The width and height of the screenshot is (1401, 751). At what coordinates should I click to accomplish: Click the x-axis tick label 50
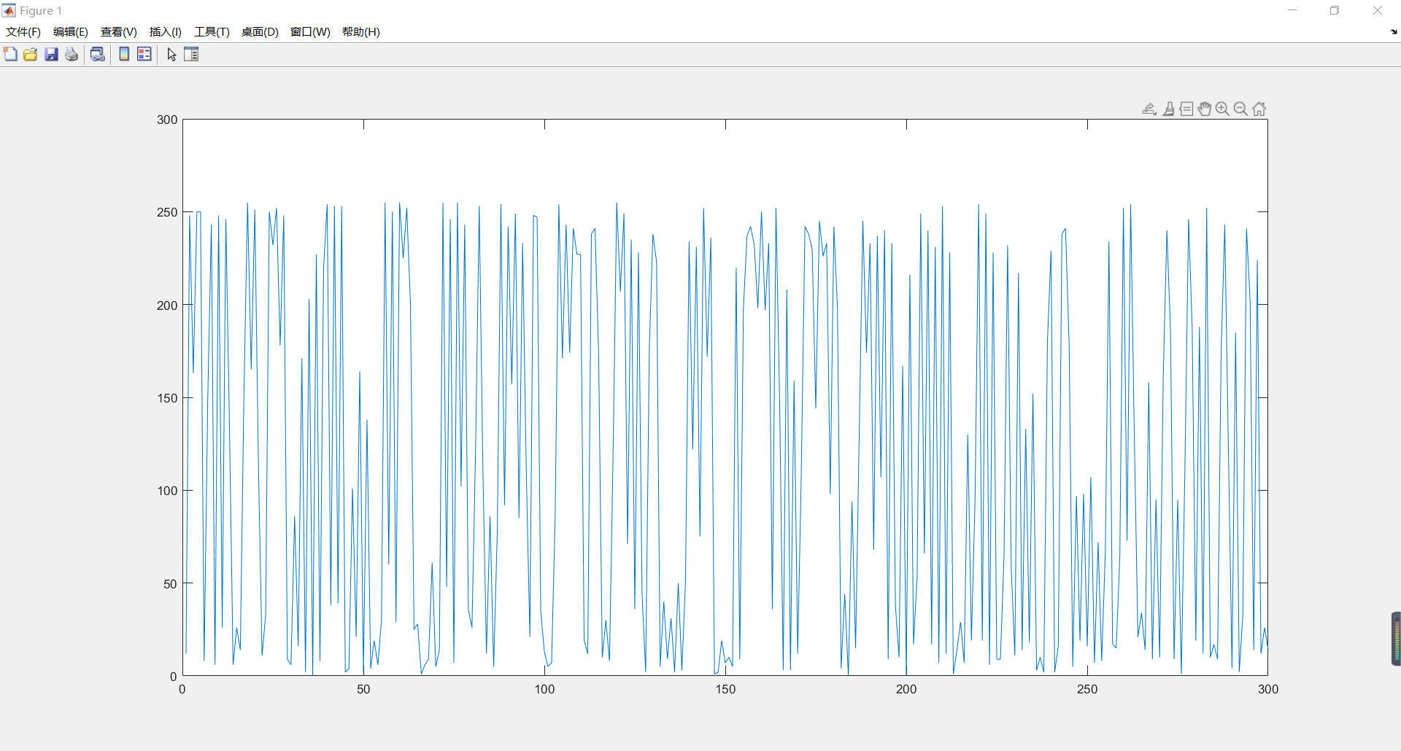tap(363, 689)
